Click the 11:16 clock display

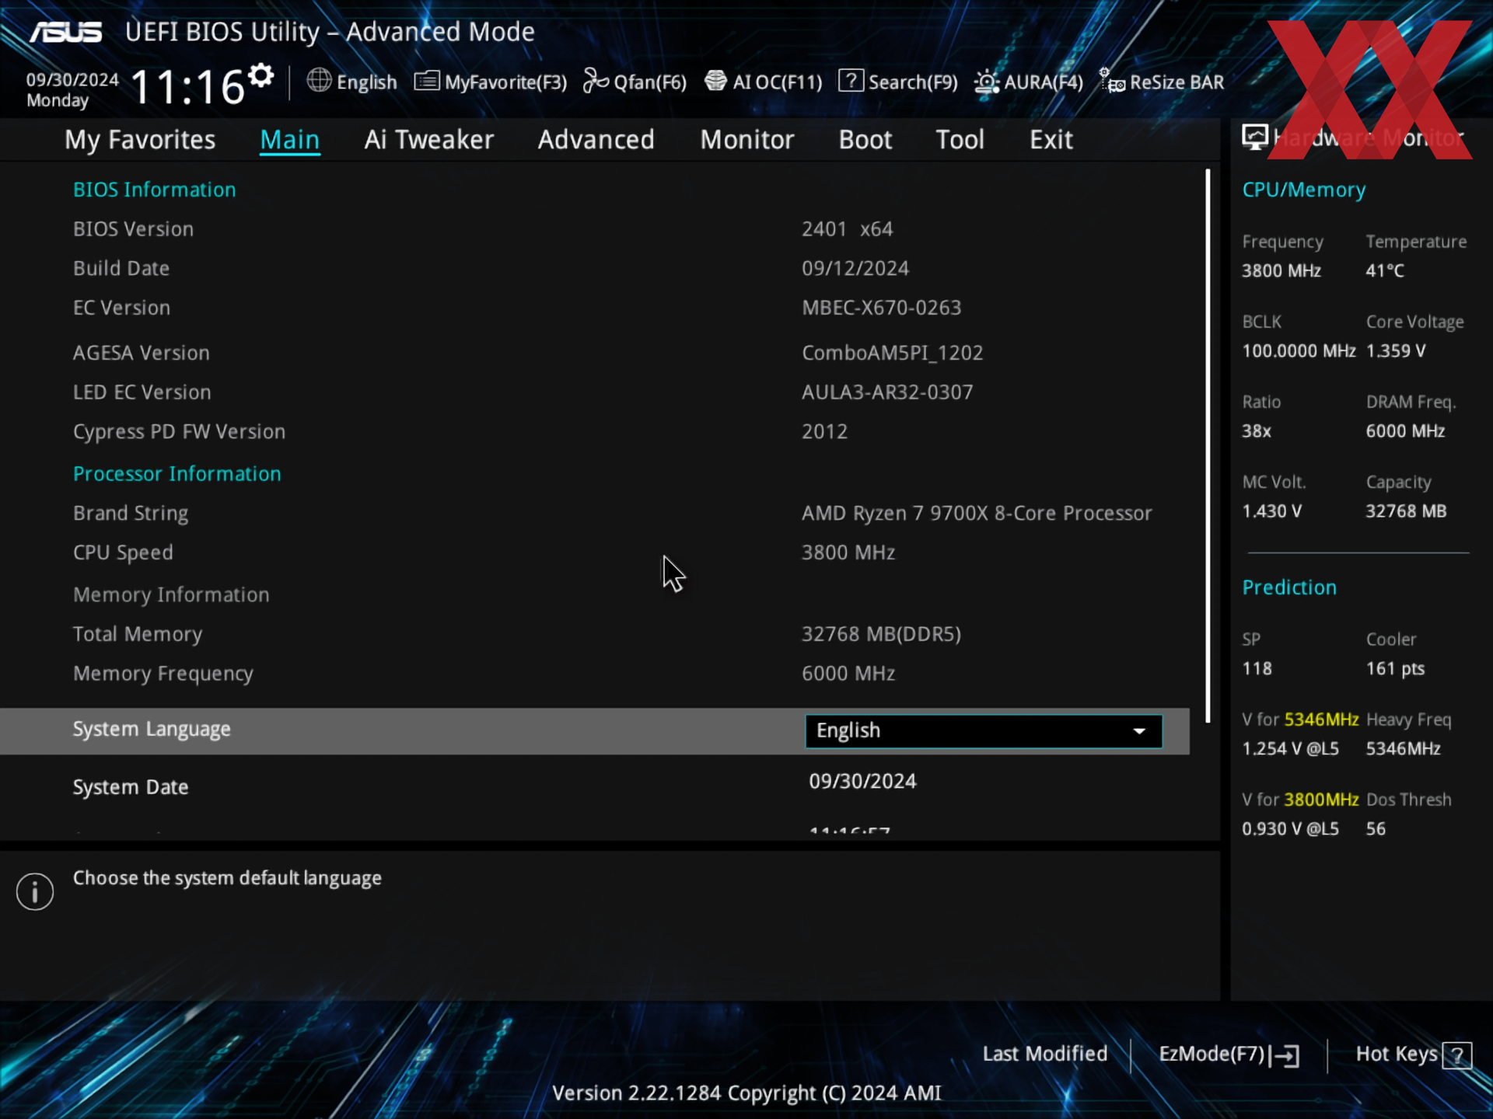tap(187, 86)
